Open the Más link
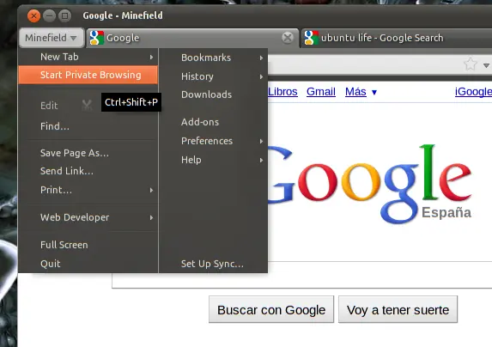 click(x=355, y=92)
